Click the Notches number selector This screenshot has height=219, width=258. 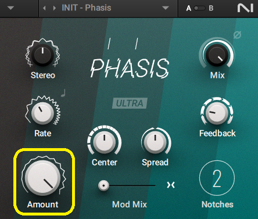coord(217,178)
